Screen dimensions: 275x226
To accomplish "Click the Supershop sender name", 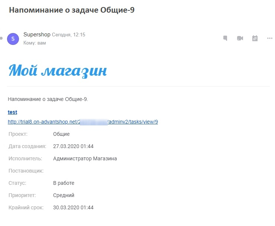I will click(x=36, y=35).
